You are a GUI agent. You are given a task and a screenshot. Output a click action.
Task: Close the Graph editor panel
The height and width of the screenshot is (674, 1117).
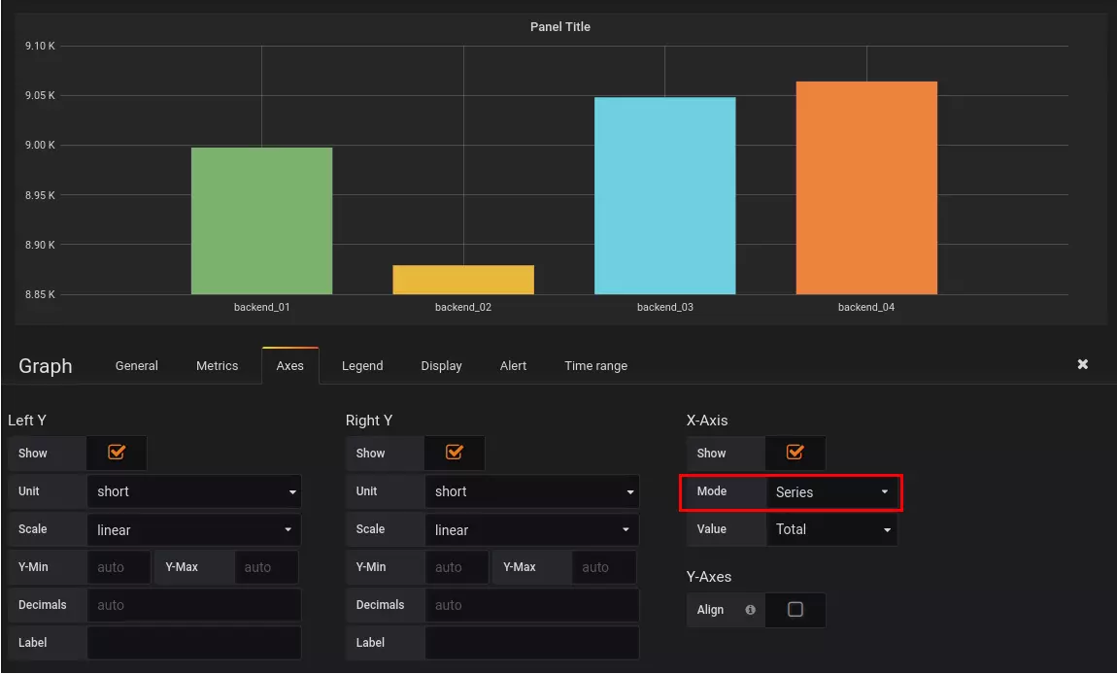coord(1082,364)
